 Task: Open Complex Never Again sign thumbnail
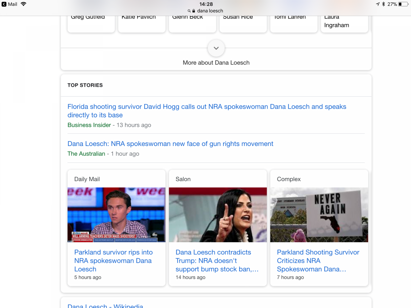click(319, 215)
